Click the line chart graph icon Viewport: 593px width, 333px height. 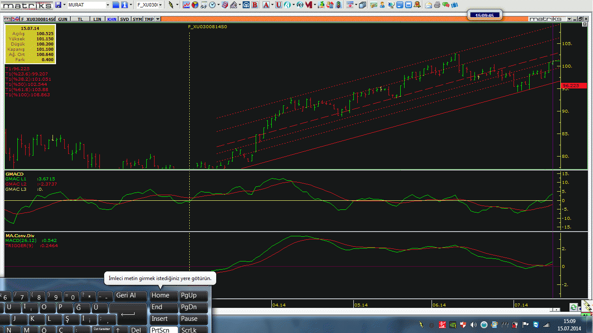point(186,5)
